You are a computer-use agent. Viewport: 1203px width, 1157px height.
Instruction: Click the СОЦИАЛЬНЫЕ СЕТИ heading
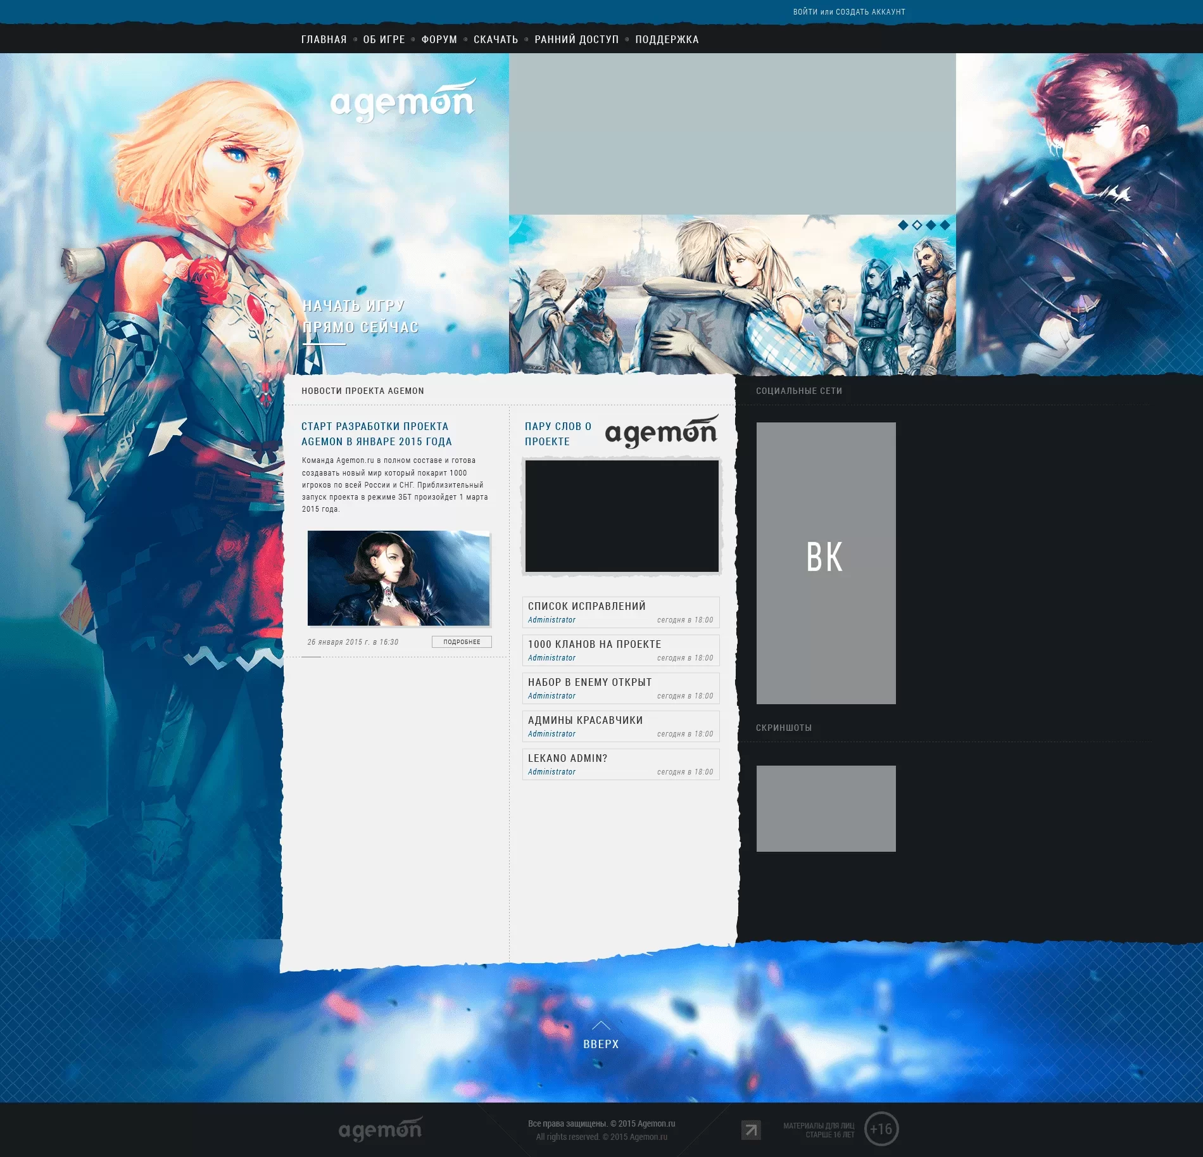[x=799, y=391]
